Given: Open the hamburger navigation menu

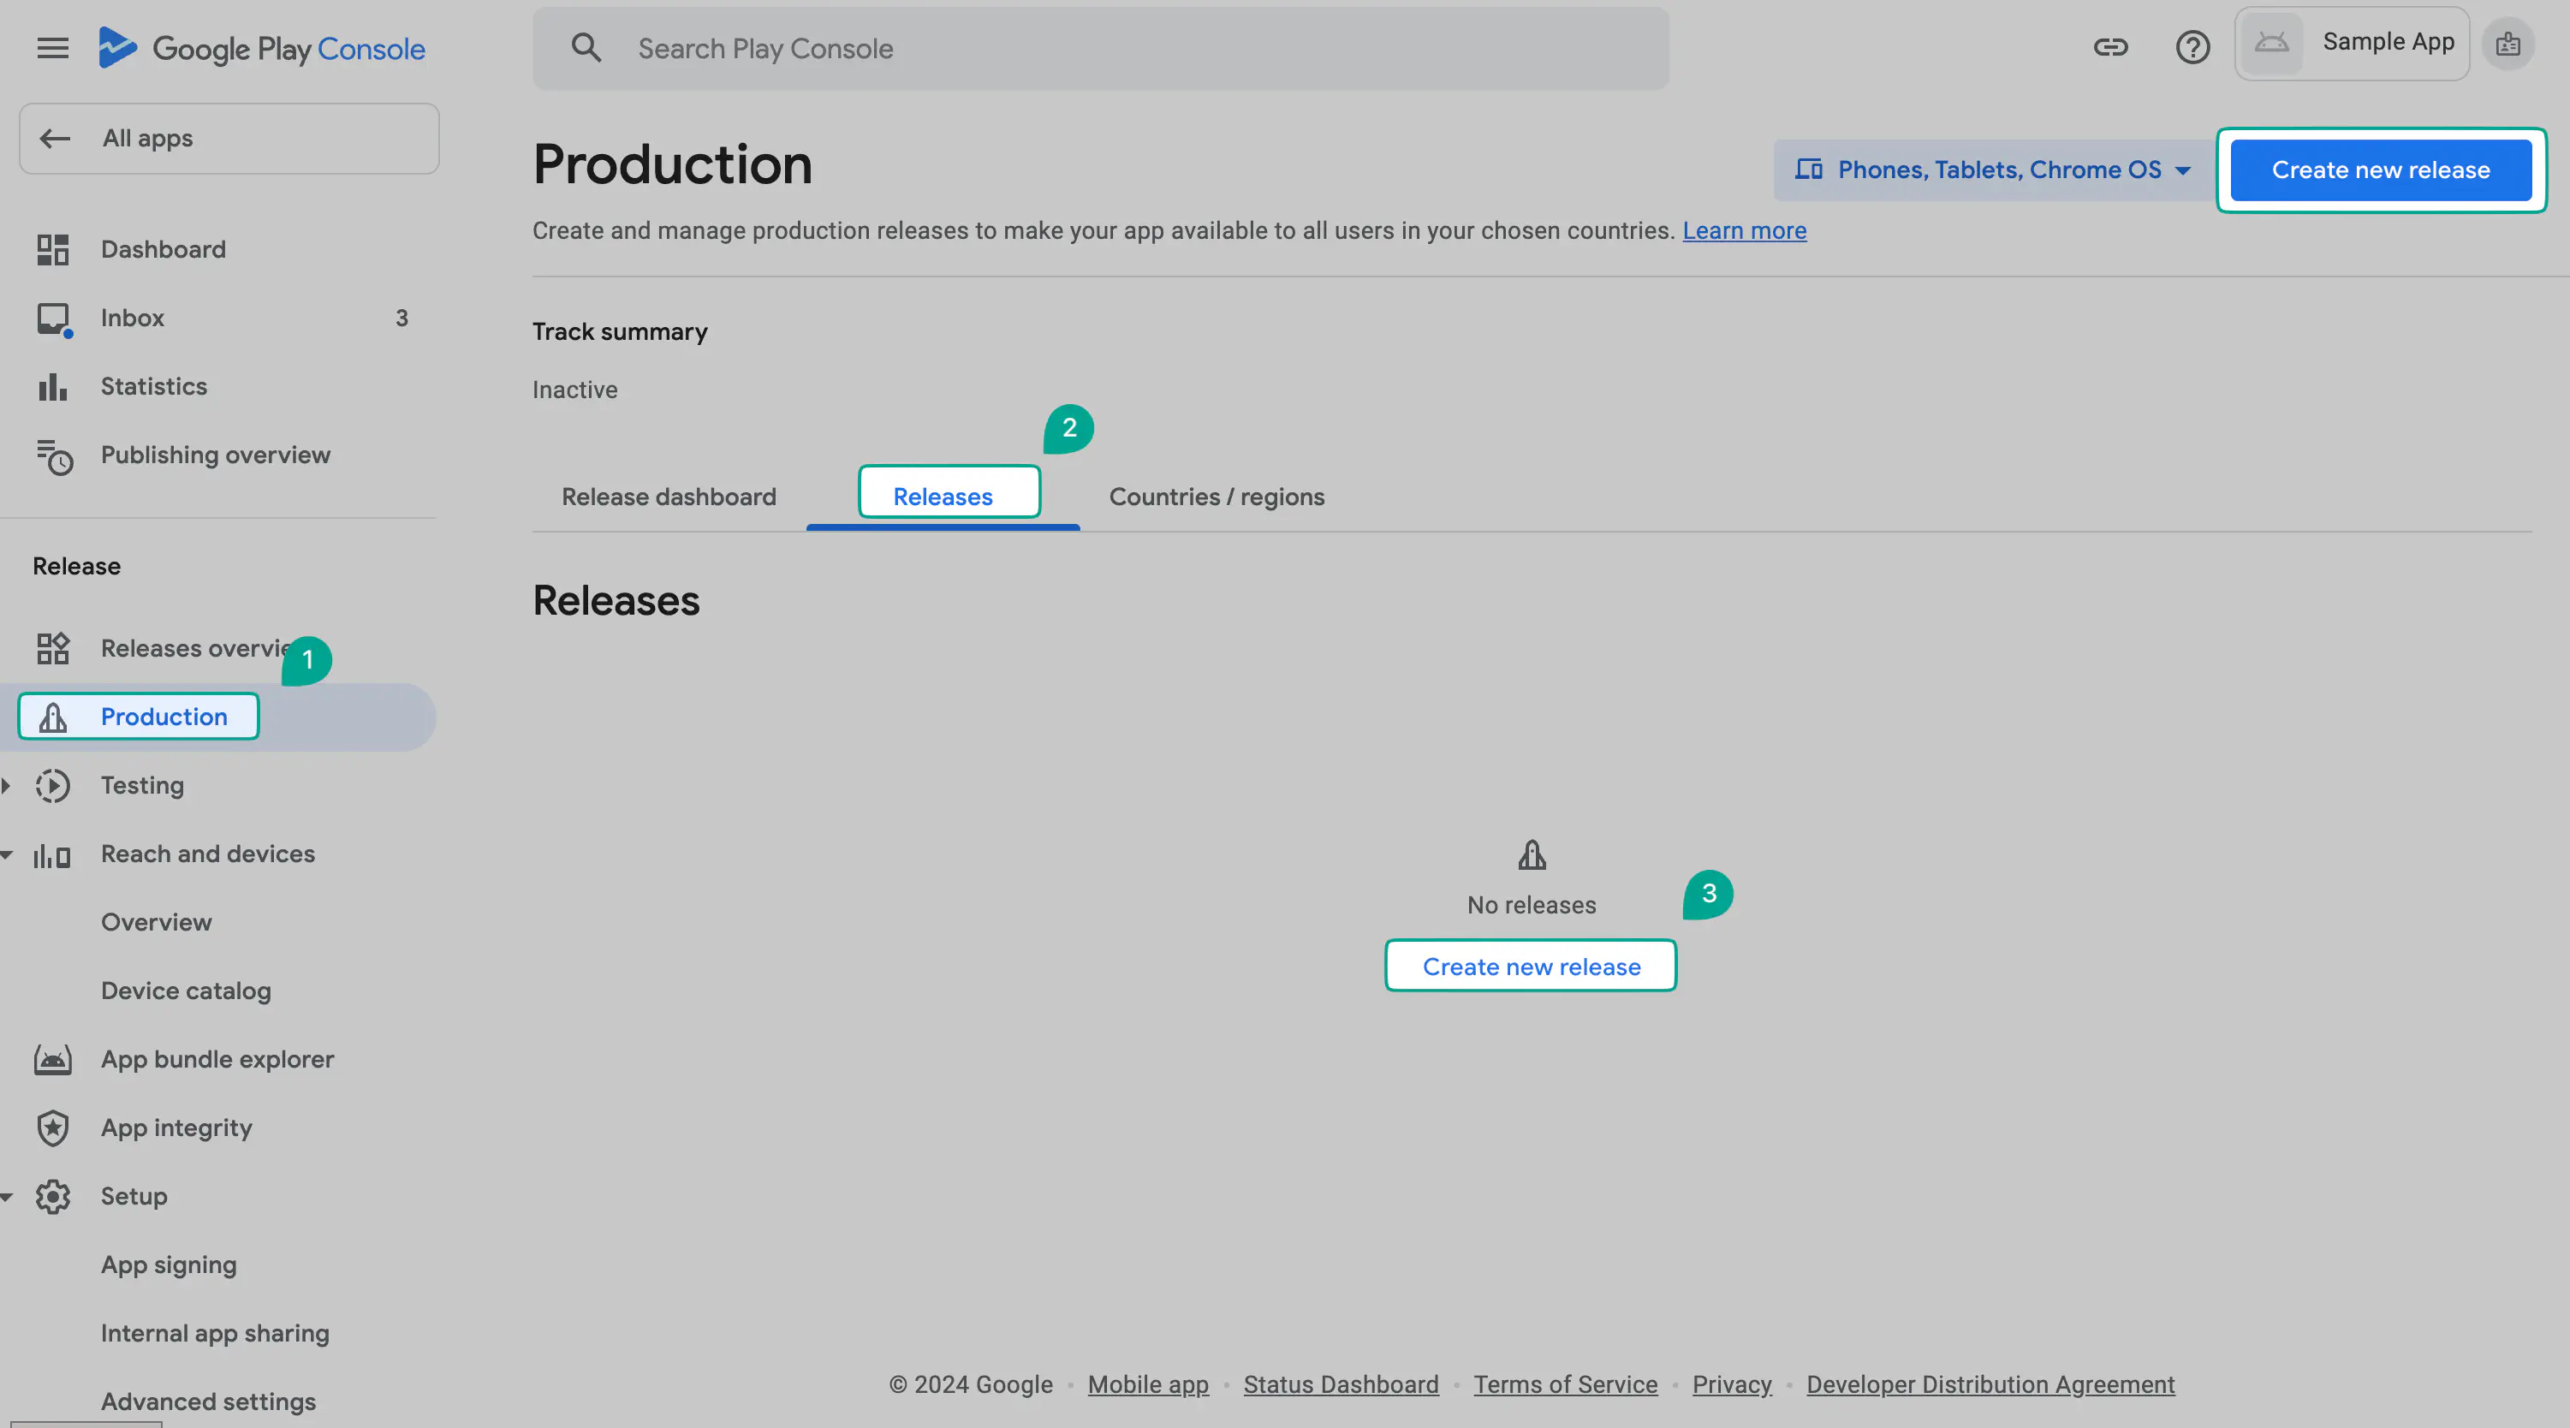Looking at the screenshot, I should coord(53,48).
